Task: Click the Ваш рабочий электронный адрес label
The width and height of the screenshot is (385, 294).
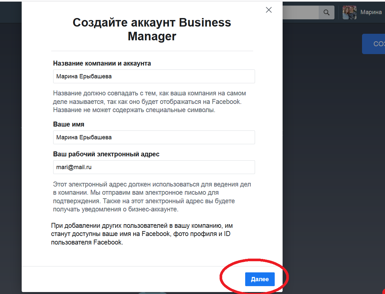Action: pos(106,154)
